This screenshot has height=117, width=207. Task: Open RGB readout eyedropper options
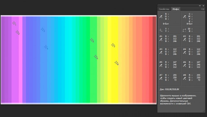click(x=161, y=16)
